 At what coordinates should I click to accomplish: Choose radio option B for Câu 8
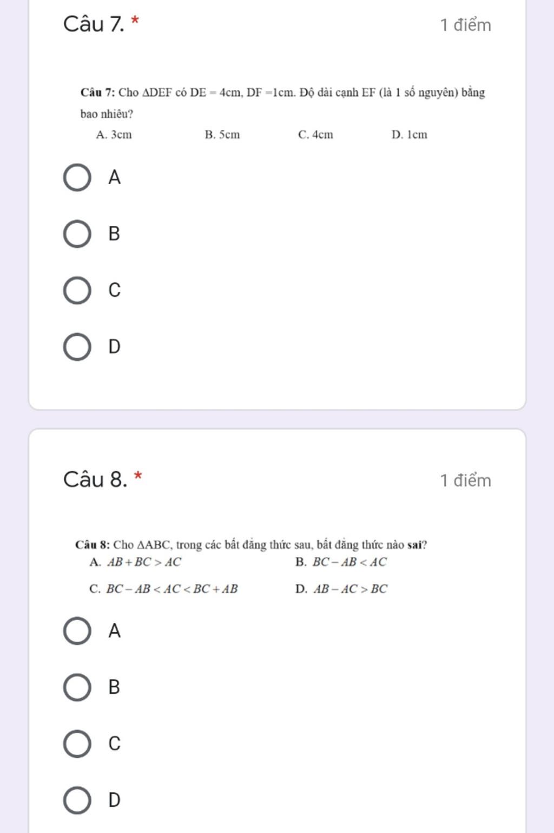click(x=77, y=687)
